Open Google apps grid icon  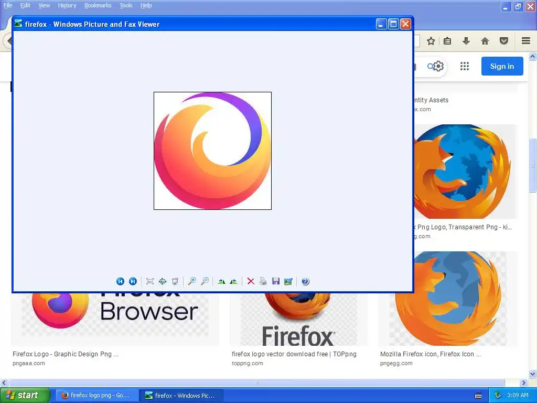tap(465, 66)
